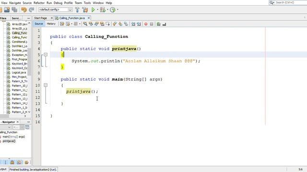Go to Next Bookmark icon
The width and height of the screenshot is (307, 172).
120,24
